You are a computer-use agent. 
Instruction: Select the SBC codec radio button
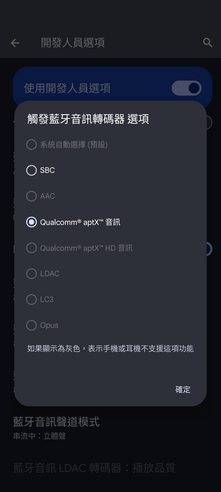31,170
